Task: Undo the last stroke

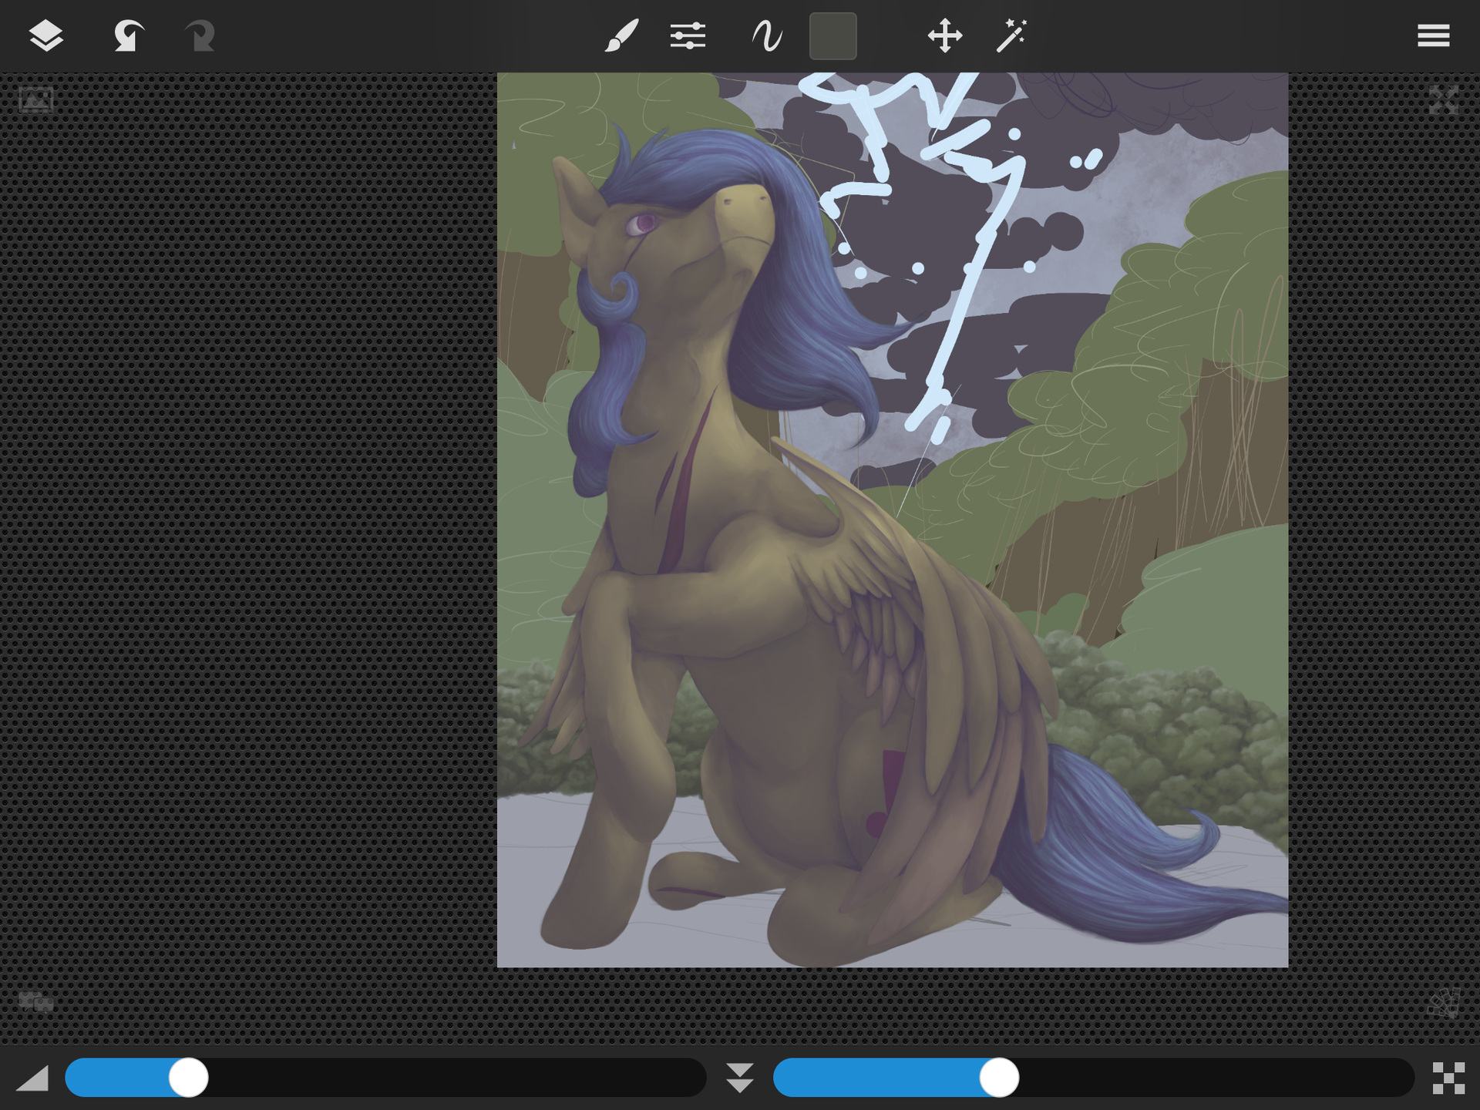Action: (x=128, y=35)
